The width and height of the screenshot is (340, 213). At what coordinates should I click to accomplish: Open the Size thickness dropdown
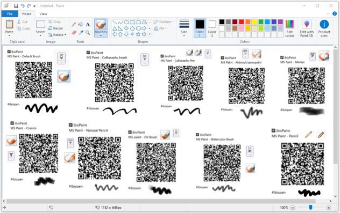184,28
